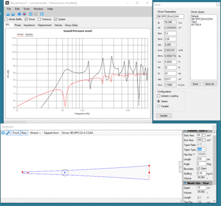221x206 pixels.
Task: Click the play icon in Enclosure toolbar
Action: pos(3,133)
